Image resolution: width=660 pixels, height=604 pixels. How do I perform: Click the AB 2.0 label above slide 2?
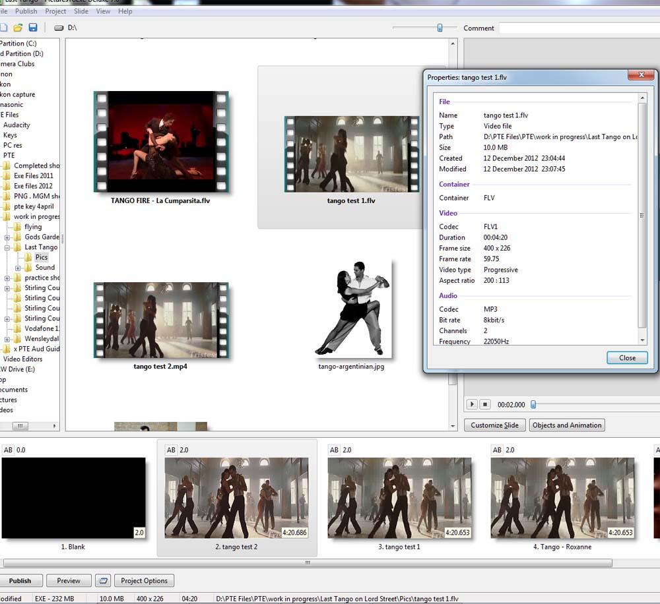[178, 450]
